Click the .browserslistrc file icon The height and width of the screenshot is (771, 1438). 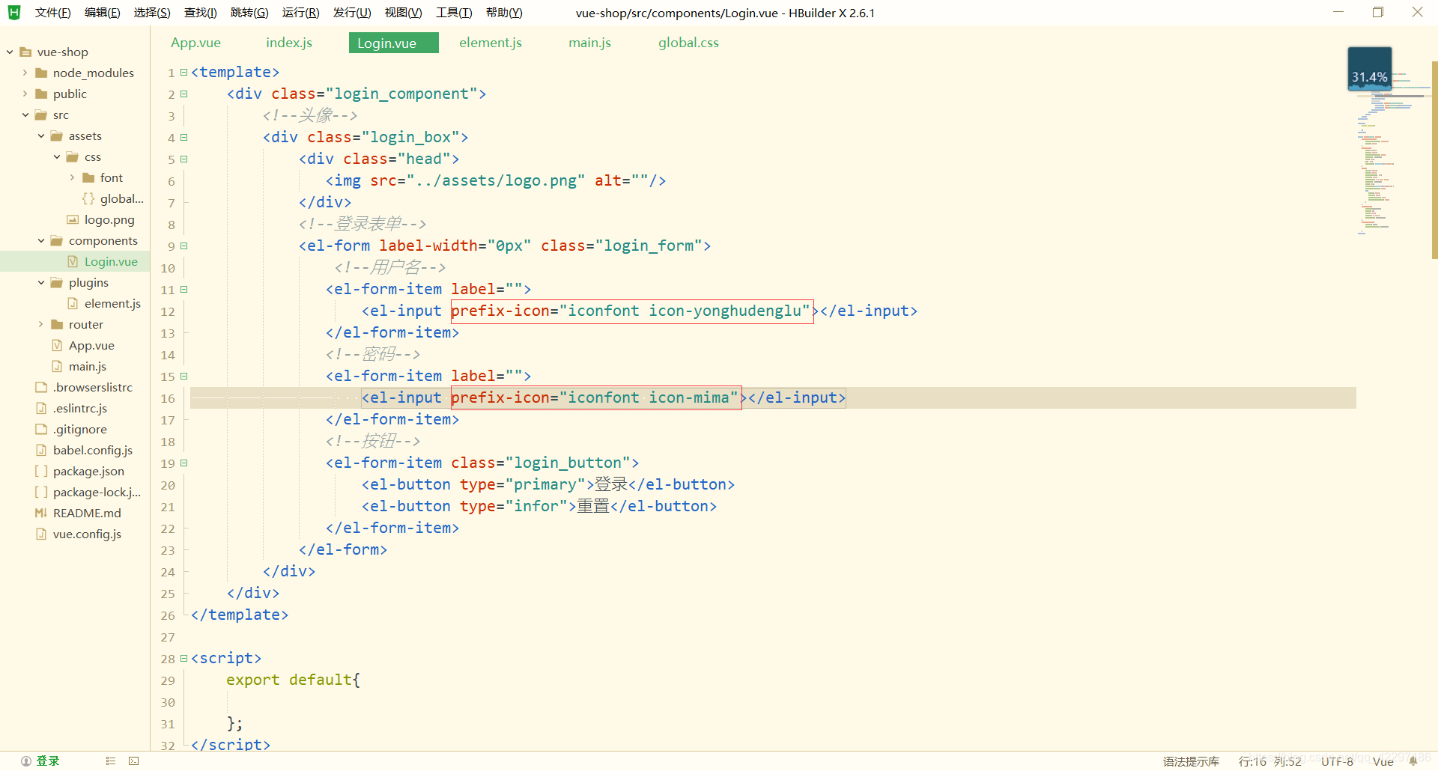coord(41,387)
